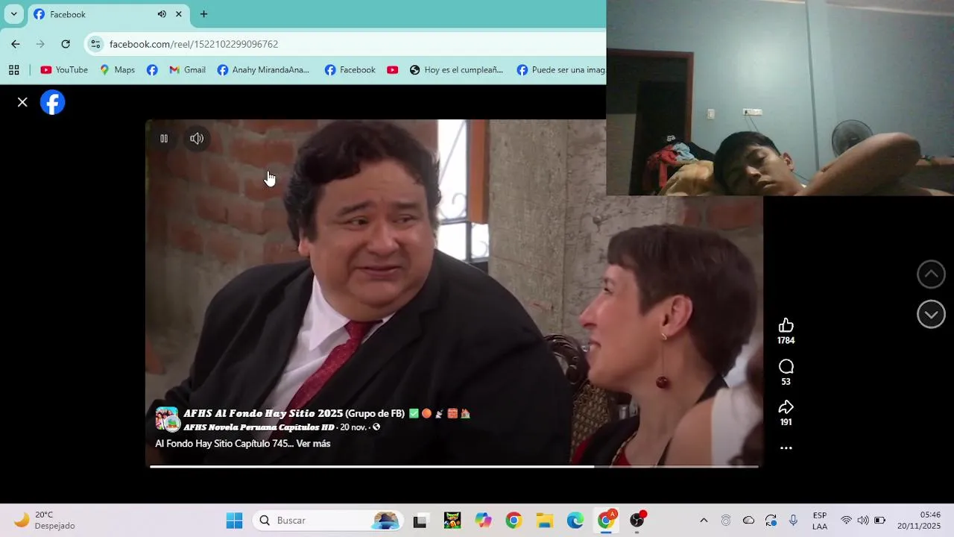
Task: Click the sync update tray icon
Action: pyautogui.click(x=771, y=520)
